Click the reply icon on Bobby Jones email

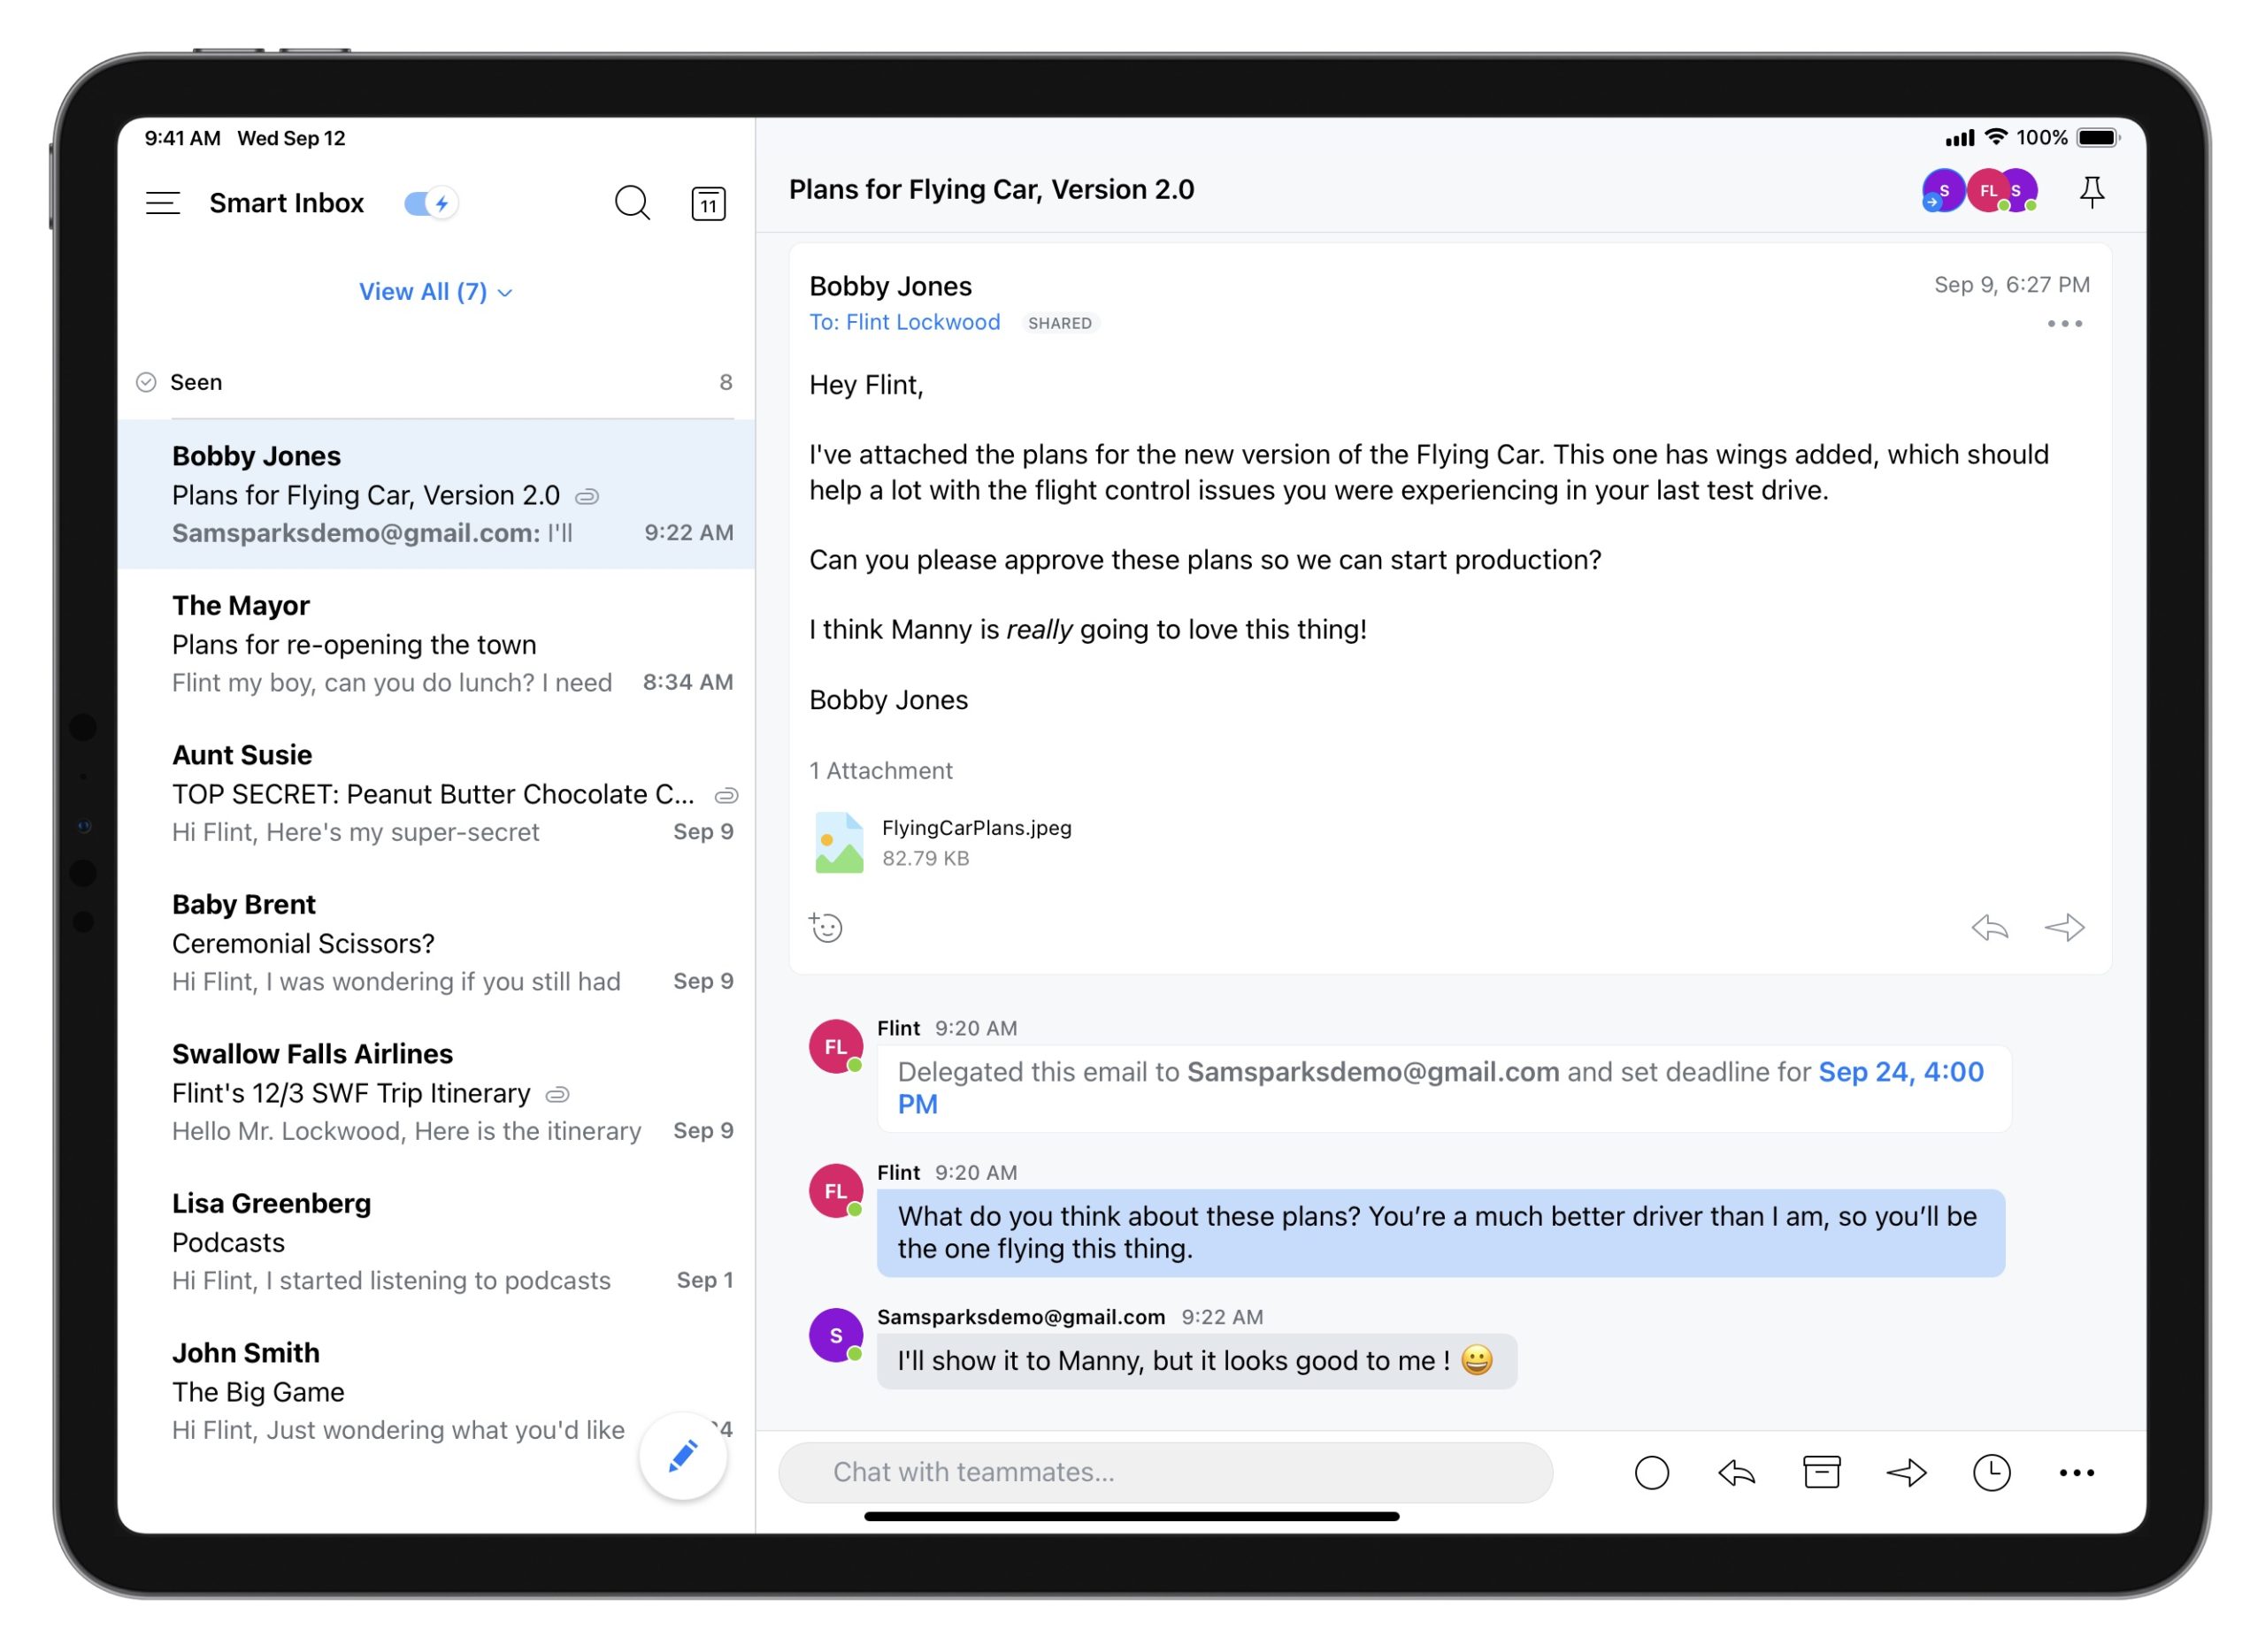pyautogui.click(x=1989, y=928)
